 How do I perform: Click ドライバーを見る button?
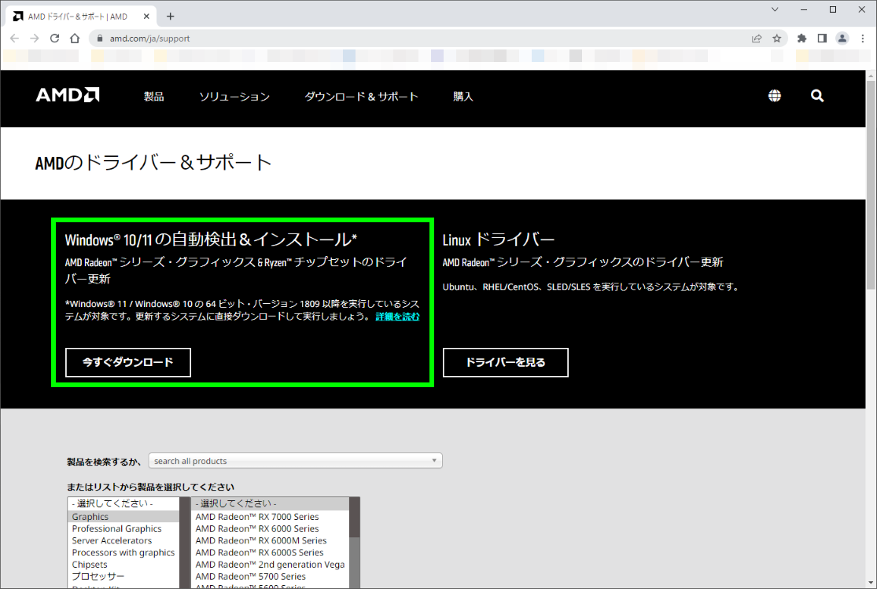[506, 362]
